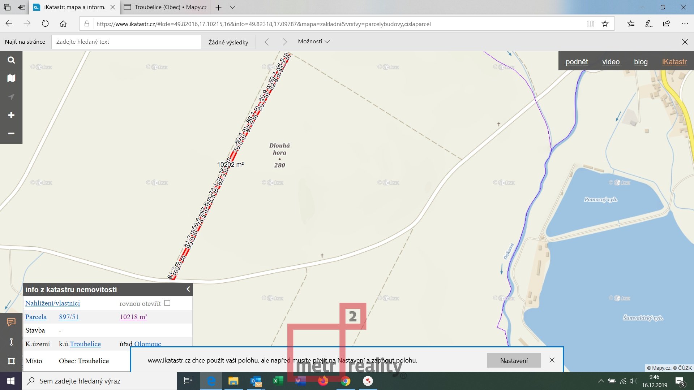This screenshot has height=390, width=694.
Task: Open Outlook from the taskbar
Action: tap(256, 381)
